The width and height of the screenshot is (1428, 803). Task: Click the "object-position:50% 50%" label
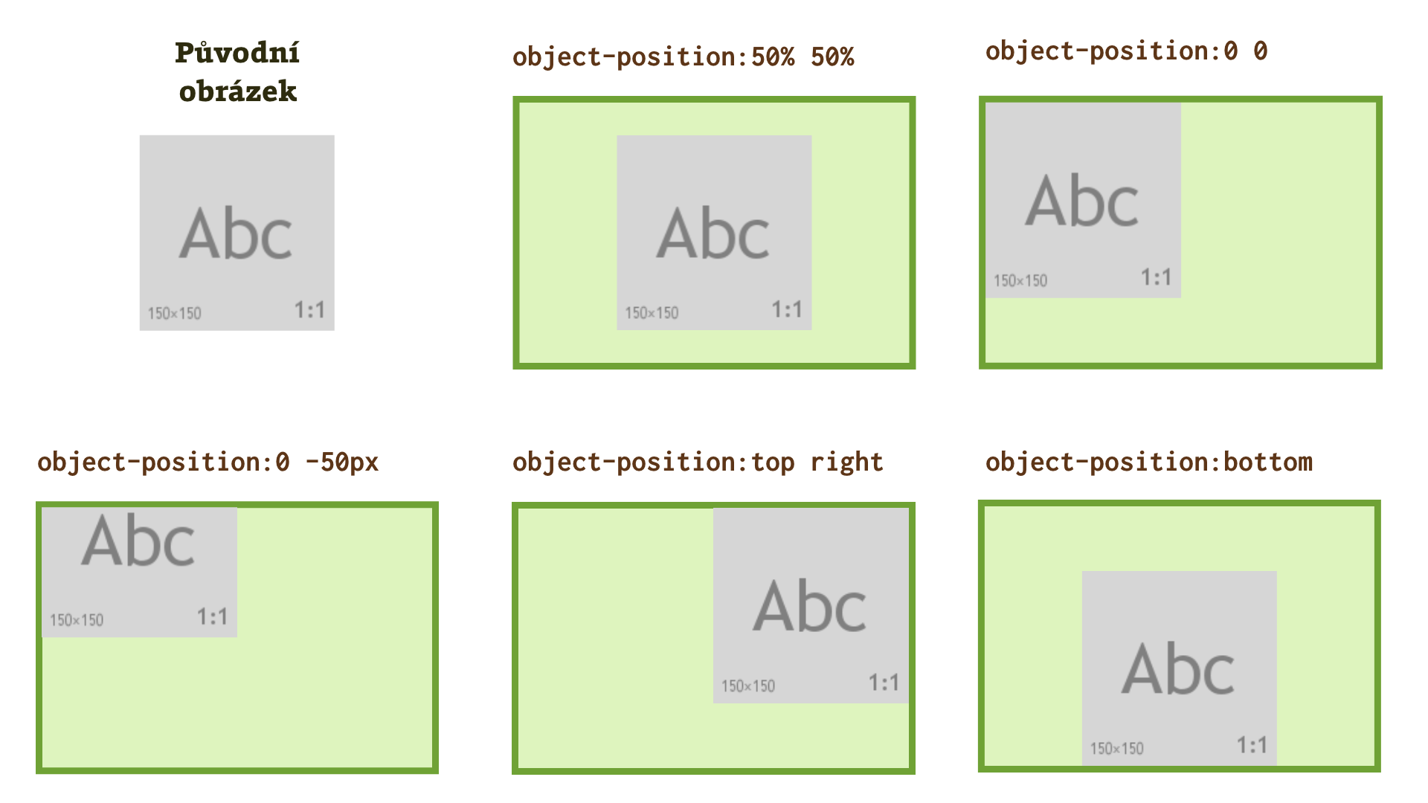coord(683,57)
